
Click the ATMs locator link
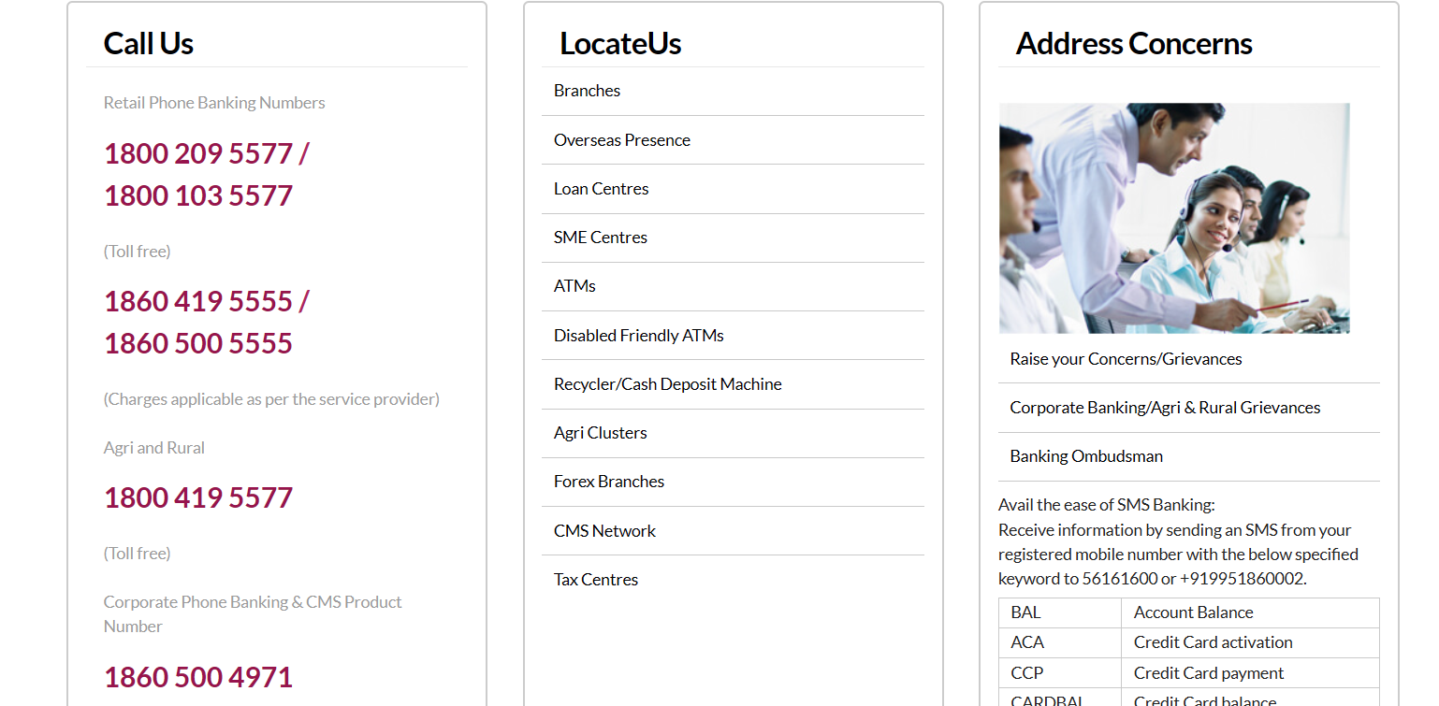(x=574, y=286)
